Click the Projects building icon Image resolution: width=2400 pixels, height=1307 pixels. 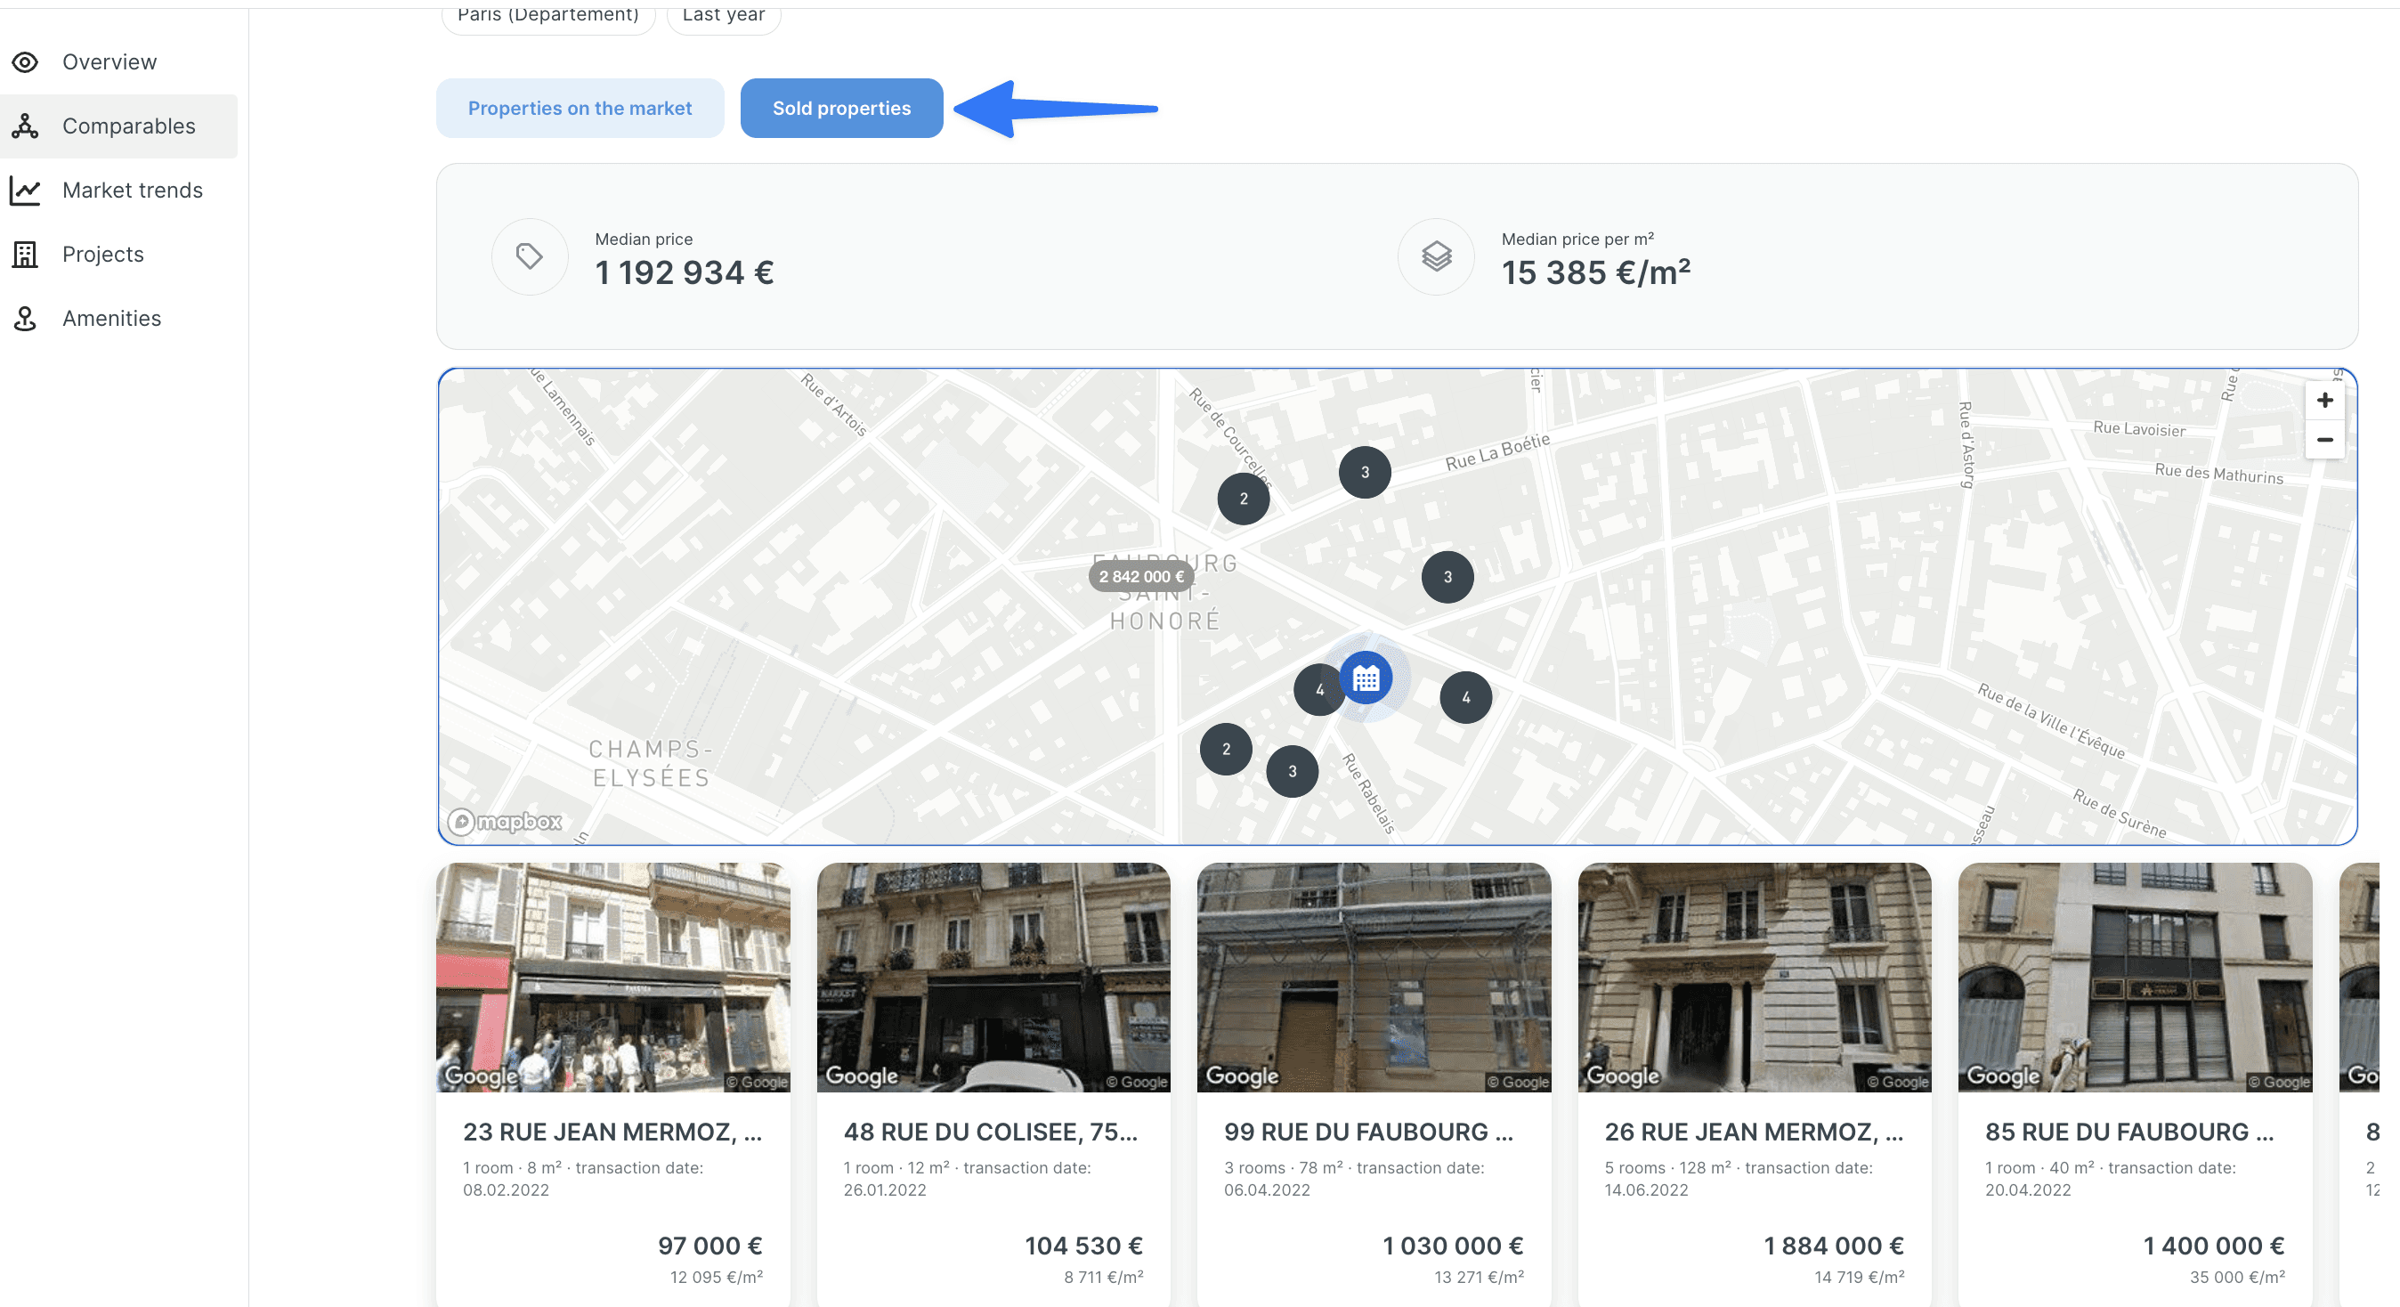(25, 255)
